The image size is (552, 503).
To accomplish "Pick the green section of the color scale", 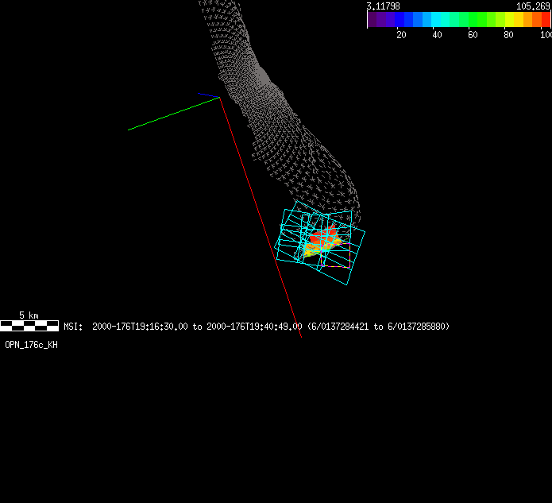I will click(x=477, y=20).
